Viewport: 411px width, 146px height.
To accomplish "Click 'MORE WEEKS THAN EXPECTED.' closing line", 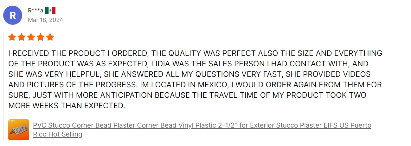I will point(67,106).
